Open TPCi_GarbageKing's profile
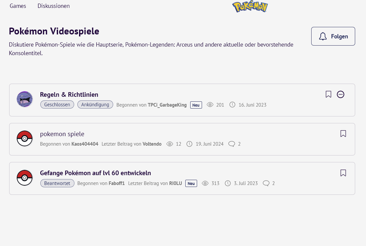Image resolution: width=366 pixels, height=246 pixels. point(167,105)
